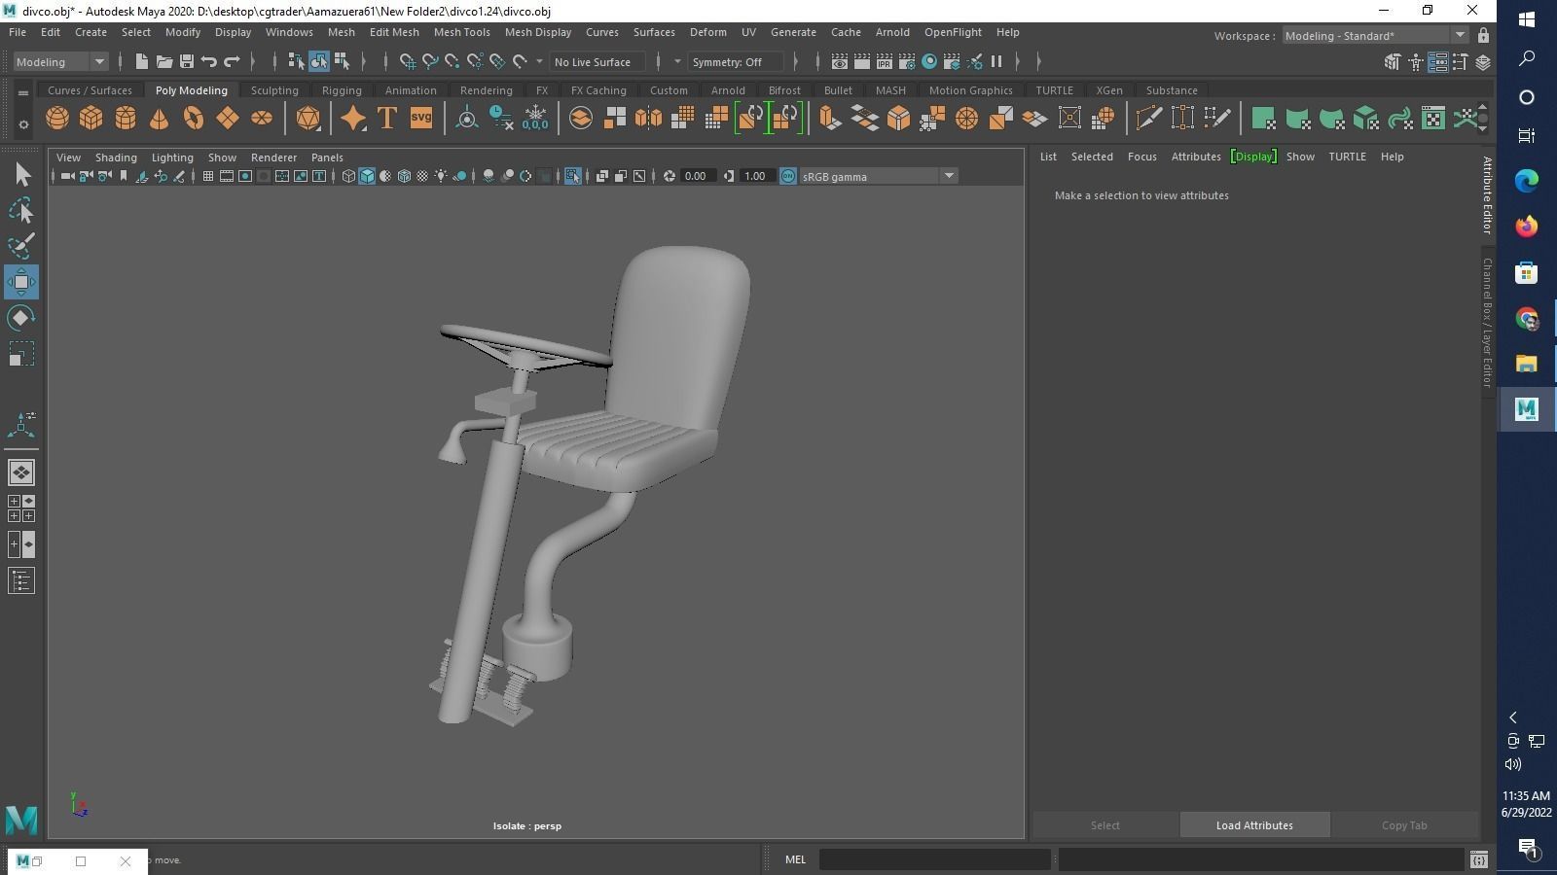1557x875 pixels.
Task: Click the Multi-Cut knife tool icon
Action: pos(1149,119)
